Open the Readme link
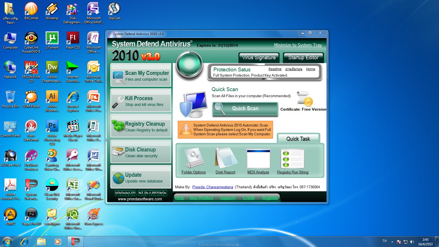The width and height of the screenshot is (439, 247). (275, 69)
